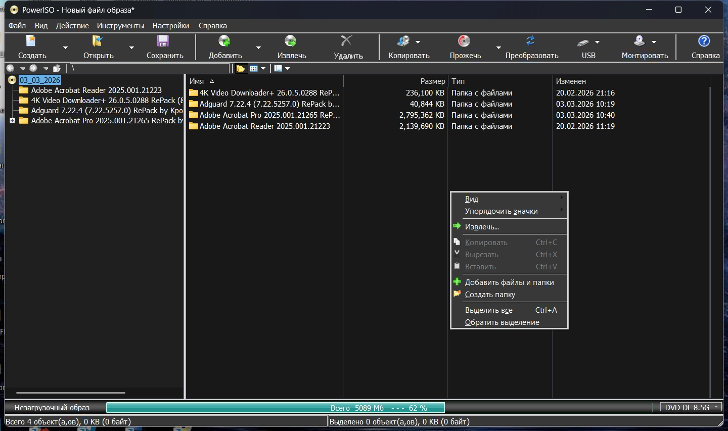Click the green arrow icon beside Извлечь… in context menu
Viewport: 728px width, 431px height.
pyautogui.click(x=457, y=226)
